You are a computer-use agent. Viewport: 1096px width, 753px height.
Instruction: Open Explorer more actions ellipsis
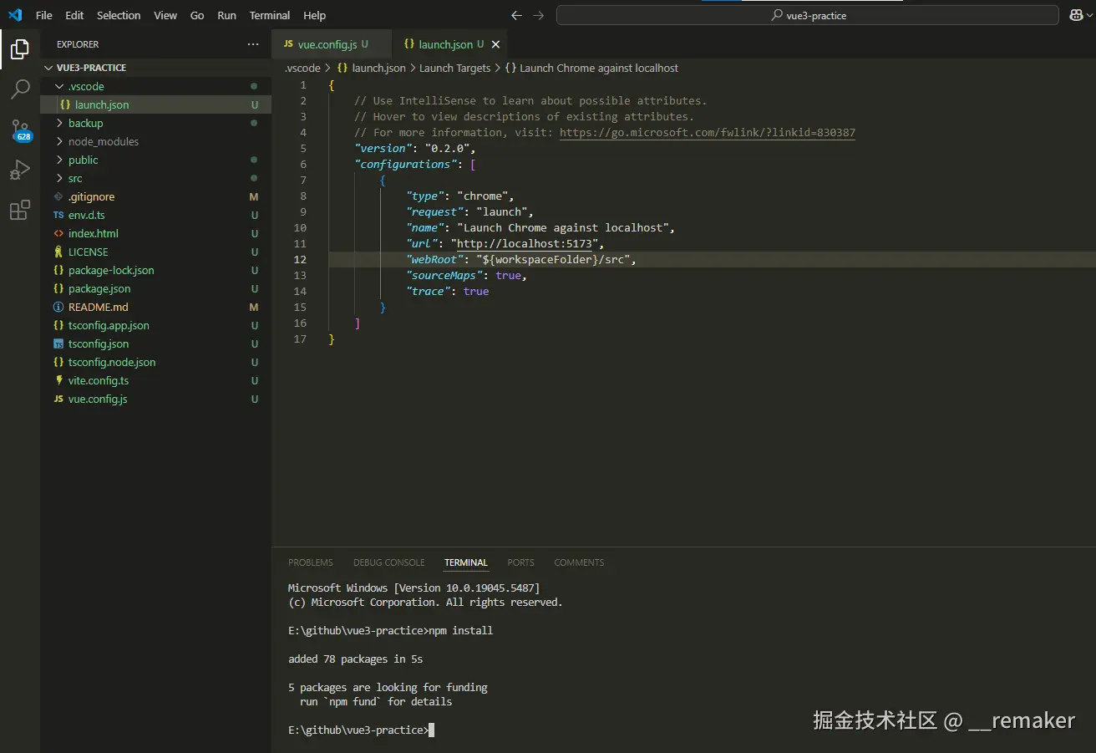click(x=252, y=44)
